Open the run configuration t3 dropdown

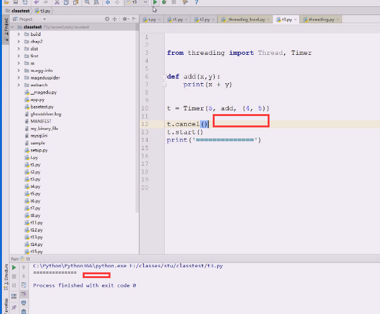coord(137,3)
